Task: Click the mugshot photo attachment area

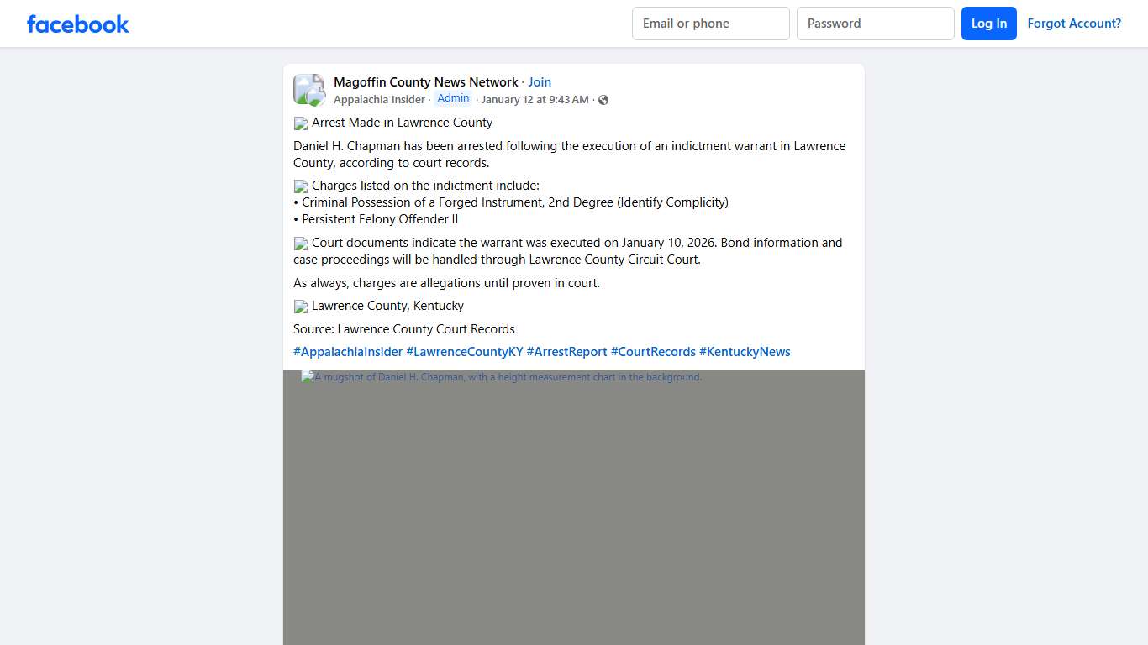Action: coord(574,504)
